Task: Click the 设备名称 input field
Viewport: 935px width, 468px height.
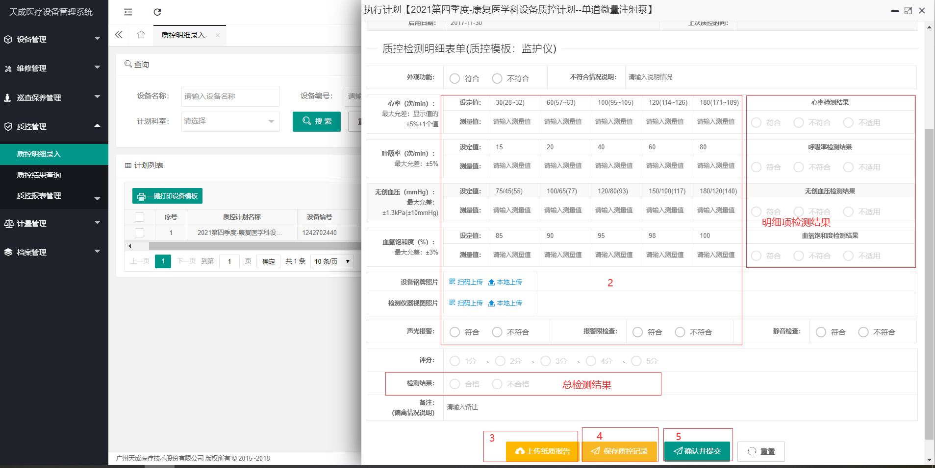Action: [230, 96]
